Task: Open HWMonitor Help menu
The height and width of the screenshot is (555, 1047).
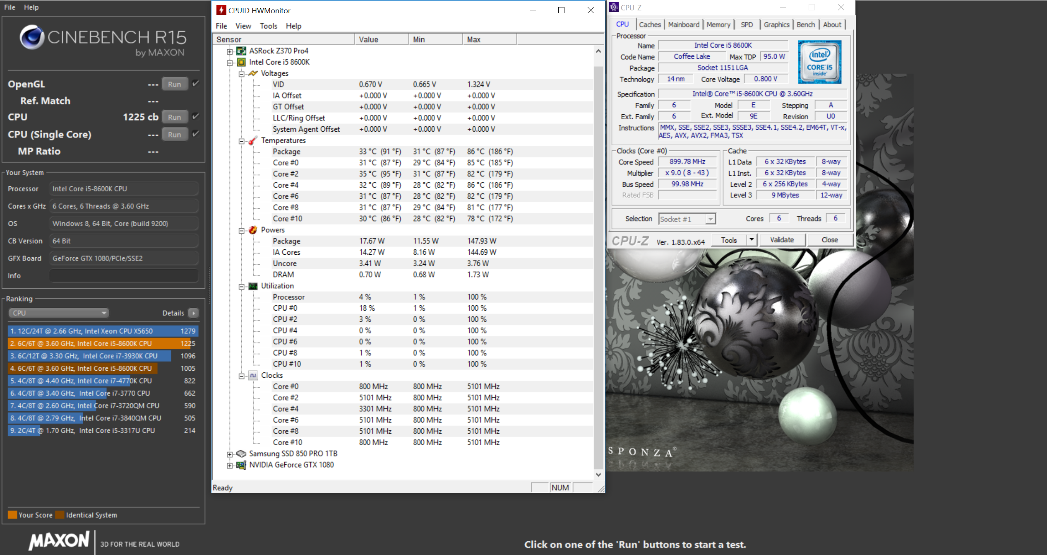Action: coord(293,26)
